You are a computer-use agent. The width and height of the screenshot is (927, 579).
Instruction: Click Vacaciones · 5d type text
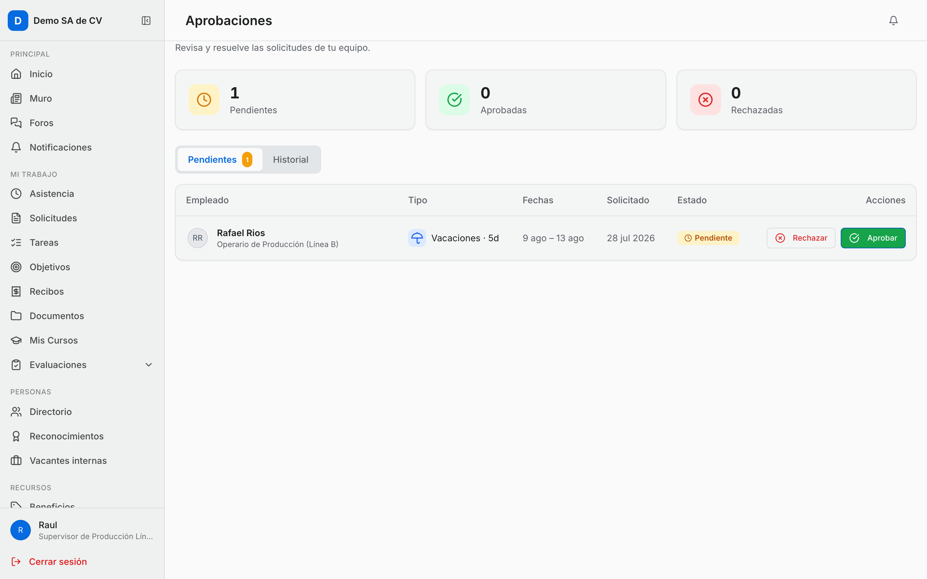click(465, 238)
